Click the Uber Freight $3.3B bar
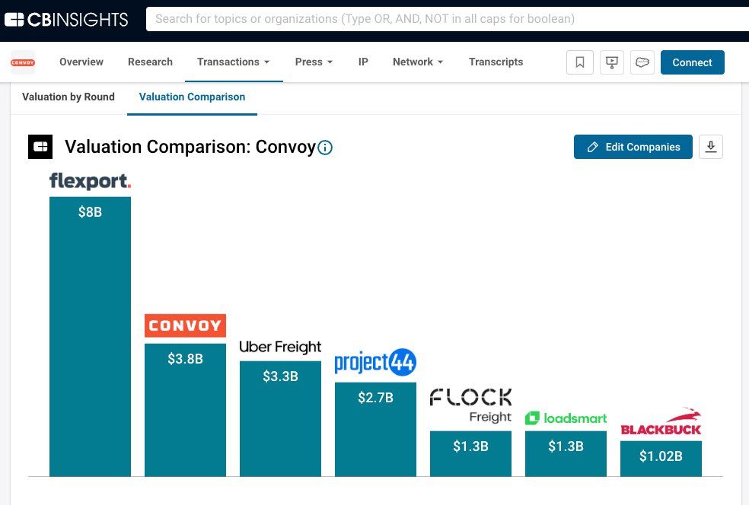Viewport: 749px width, 505px height. [x=280, y=418]
